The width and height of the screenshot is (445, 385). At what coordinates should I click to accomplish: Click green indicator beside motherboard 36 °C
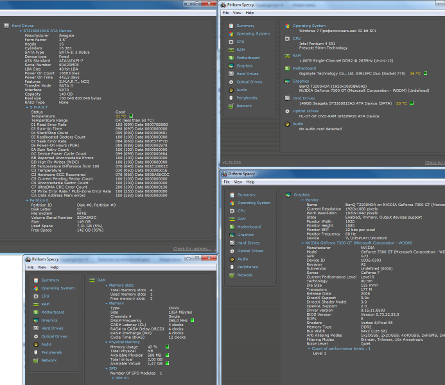click(x=426, y=73)
